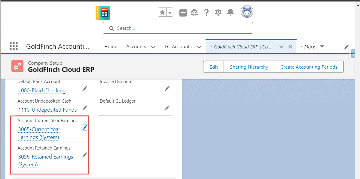Open the favorites list dropdown arrow
This screenshot has width=360, height=179.
pyautogui.click(x=170, y=12)
